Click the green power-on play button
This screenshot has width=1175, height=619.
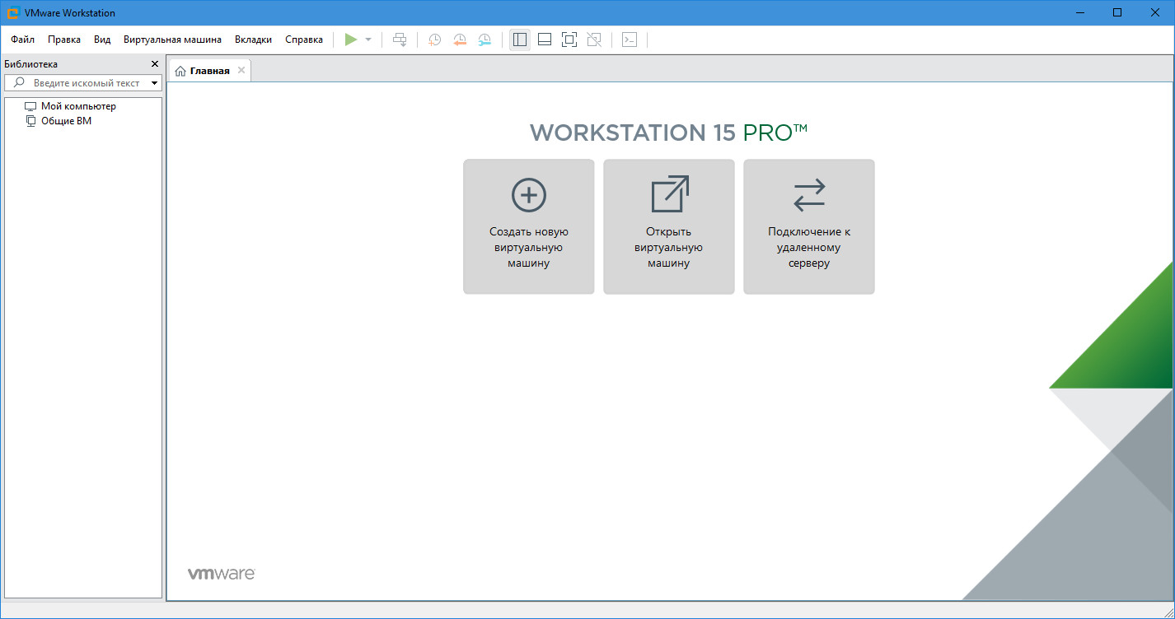pyautogui.click(x=351, y=40)
